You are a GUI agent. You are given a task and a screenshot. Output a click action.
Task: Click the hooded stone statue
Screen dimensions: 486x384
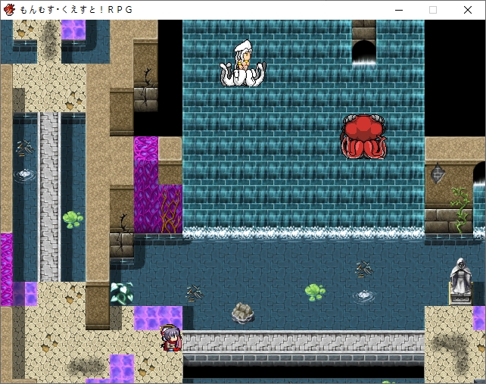[x=461, y=281]
